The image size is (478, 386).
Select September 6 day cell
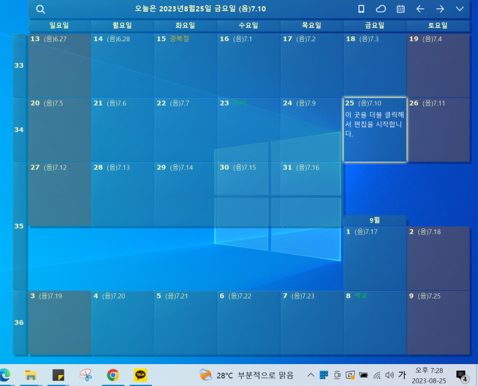(249, 322)
